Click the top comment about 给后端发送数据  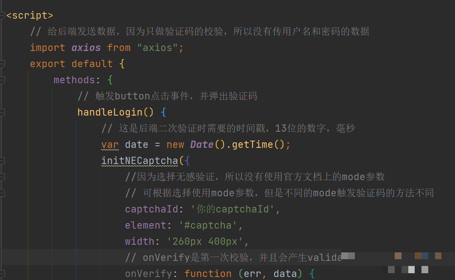199,31
